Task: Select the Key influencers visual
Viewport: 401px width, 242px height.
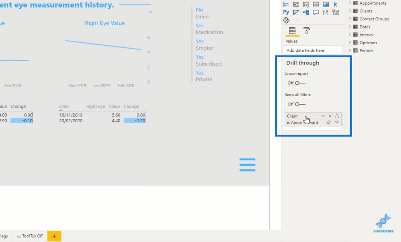Action: (296, 12)
